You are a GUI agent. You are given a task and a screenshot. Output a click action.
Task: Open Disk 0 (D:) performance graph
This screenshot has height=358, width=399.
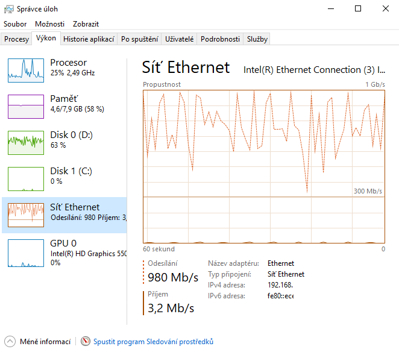(x=26, y=143)
